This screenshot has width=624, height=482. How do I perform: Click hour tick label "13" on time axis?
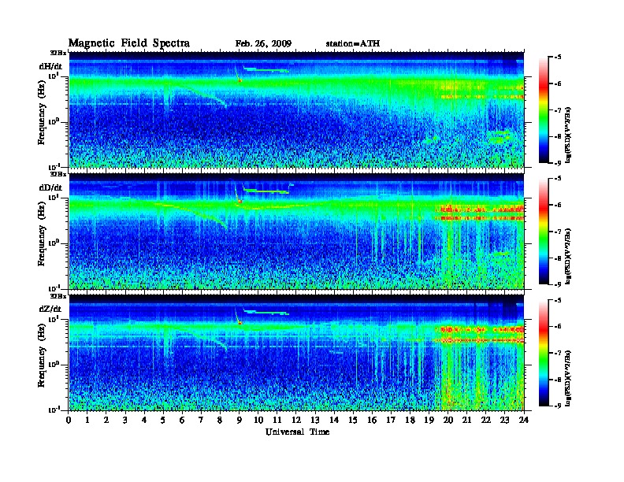(315, 420)
